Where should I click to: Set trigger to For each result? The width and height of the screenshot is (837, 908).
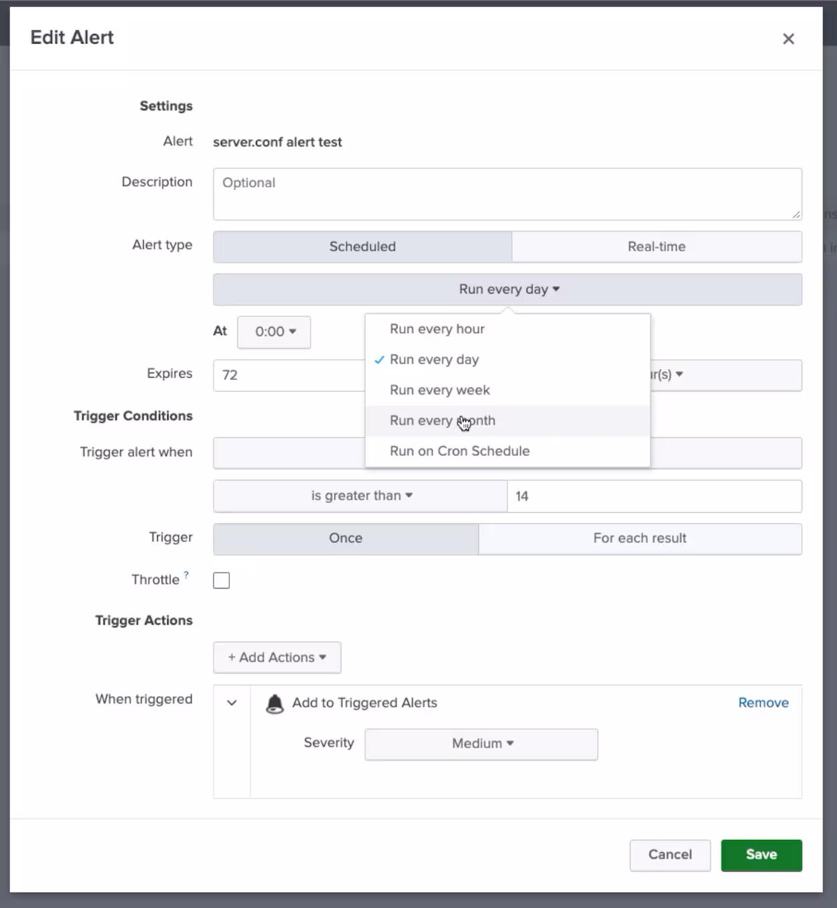coord(639,538)
